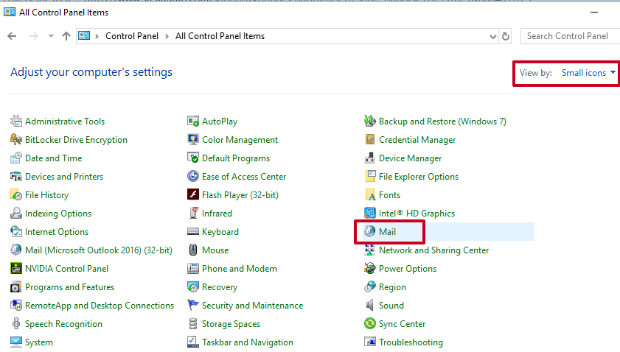The width and height of the screenshot is (620, 352).
Task: Click the Storage Spaces icon
Action: 193,323
